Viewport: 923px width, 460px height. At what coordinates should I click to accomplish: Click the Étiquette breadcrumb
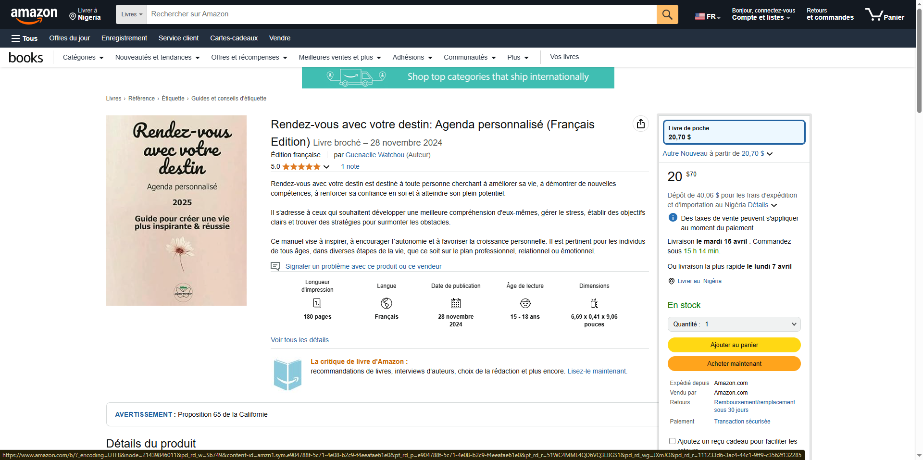173,99
